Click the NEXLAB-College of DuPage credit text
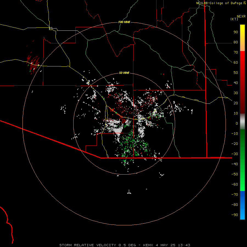247x247 pixels. click(x=219, y=3)
